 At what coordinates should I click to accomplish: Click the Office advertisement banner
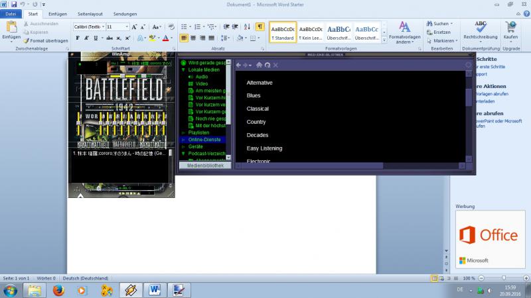click(491, 239)
